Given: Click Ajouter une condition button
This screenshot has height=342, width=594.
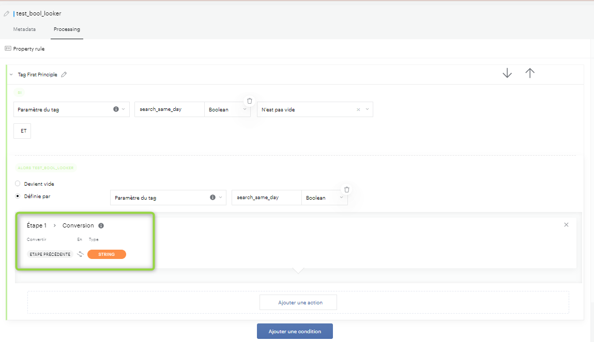Looking at the screenshot, I should click(x=295, y=331).
